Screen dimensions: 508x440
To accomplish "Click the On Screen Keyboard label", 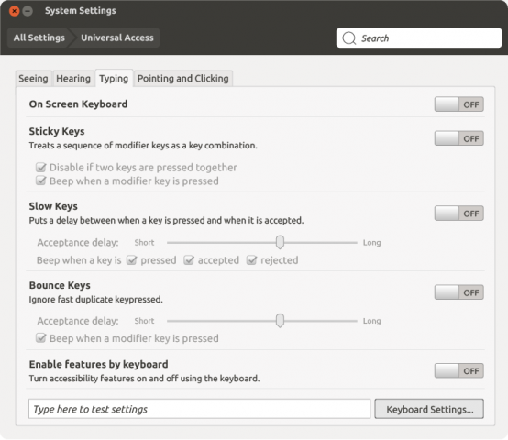I will pyautogui.click(x=78, y=104).
